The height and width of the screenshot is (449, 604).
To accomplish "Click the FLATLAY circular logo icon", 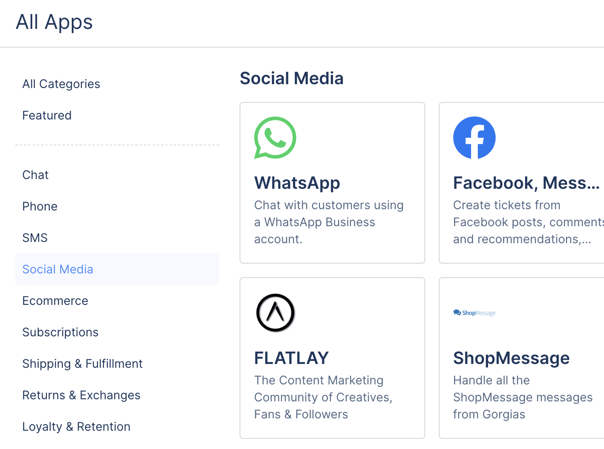I will 275,313.
